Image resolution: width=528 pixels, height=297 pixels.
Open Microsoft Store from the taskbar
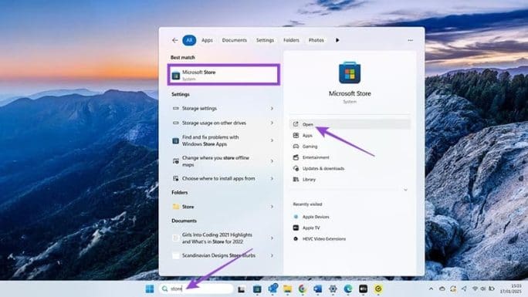tap(257, 289)
